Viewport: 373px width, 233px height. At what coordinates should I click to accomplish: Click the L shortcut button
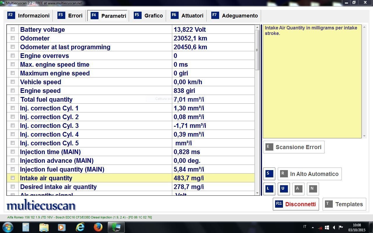pyautogui.click(x=269, y=189)
